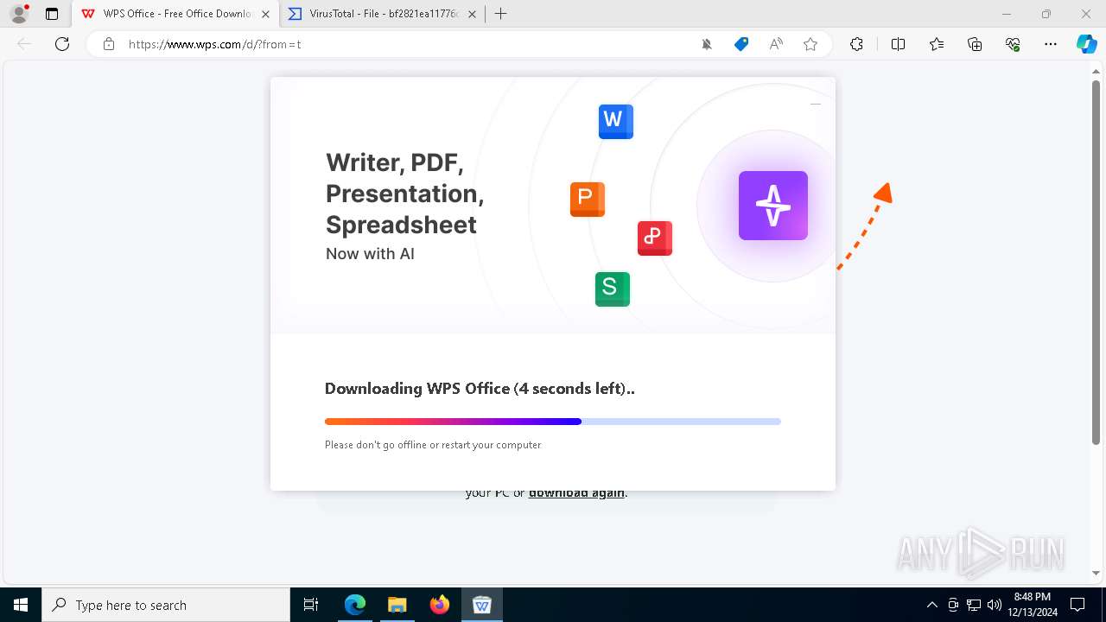Image resolution: width=1106 pixels, height=622 pixels.
Task: Click 'Please don't go offline' notice text
Action: (433, 445)
